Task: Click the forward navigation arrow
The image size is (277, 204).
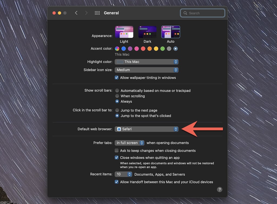Action: tap(86, 13)
